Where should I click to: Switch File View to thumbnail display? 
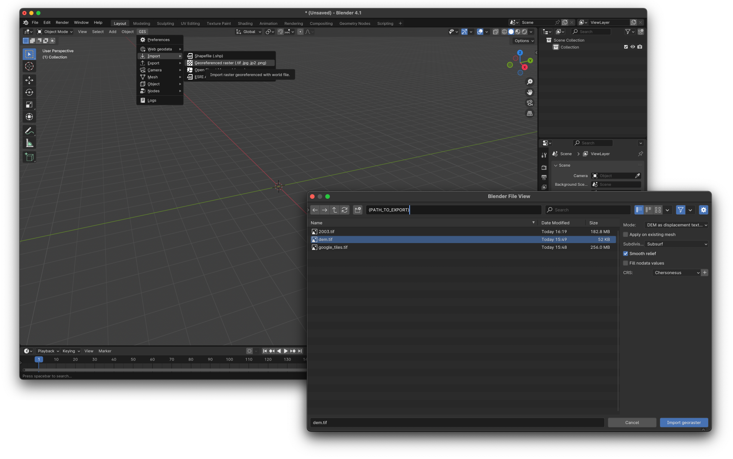658,210
